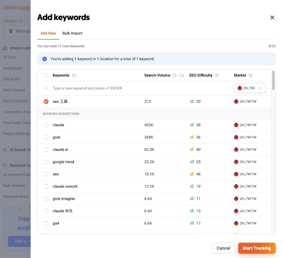Check the 'ga4' keyword suggestion
The image size is (282, 258).
tap(46, 223)
